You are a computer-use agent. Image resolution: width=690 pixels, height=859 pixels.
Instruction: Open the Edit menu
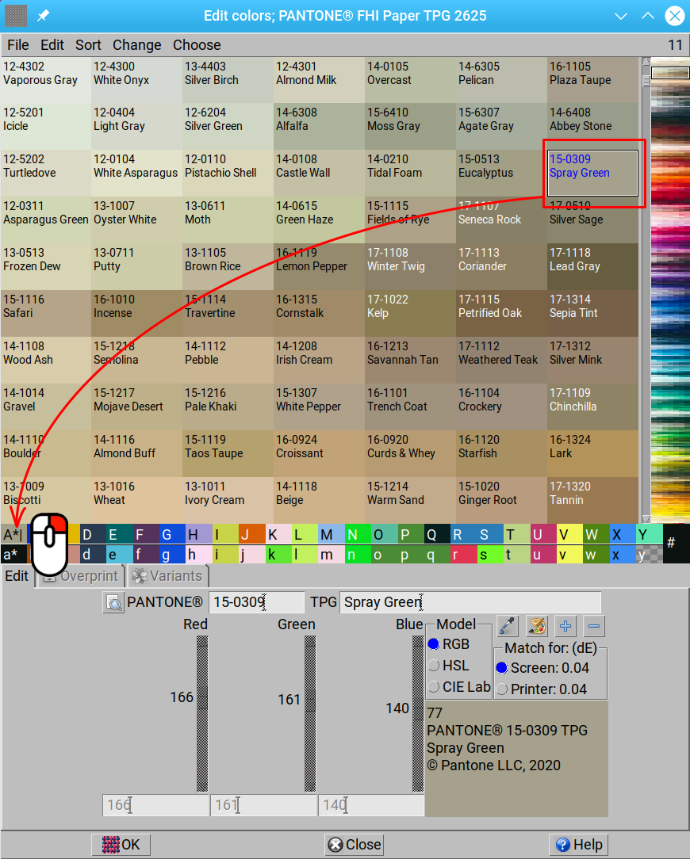(52, 45)
